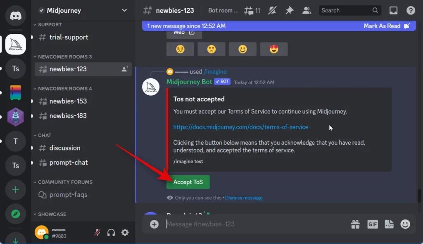Open the purple hexagon server icon
The width and height of the screenshot is (423, 244).
point(16,117)
